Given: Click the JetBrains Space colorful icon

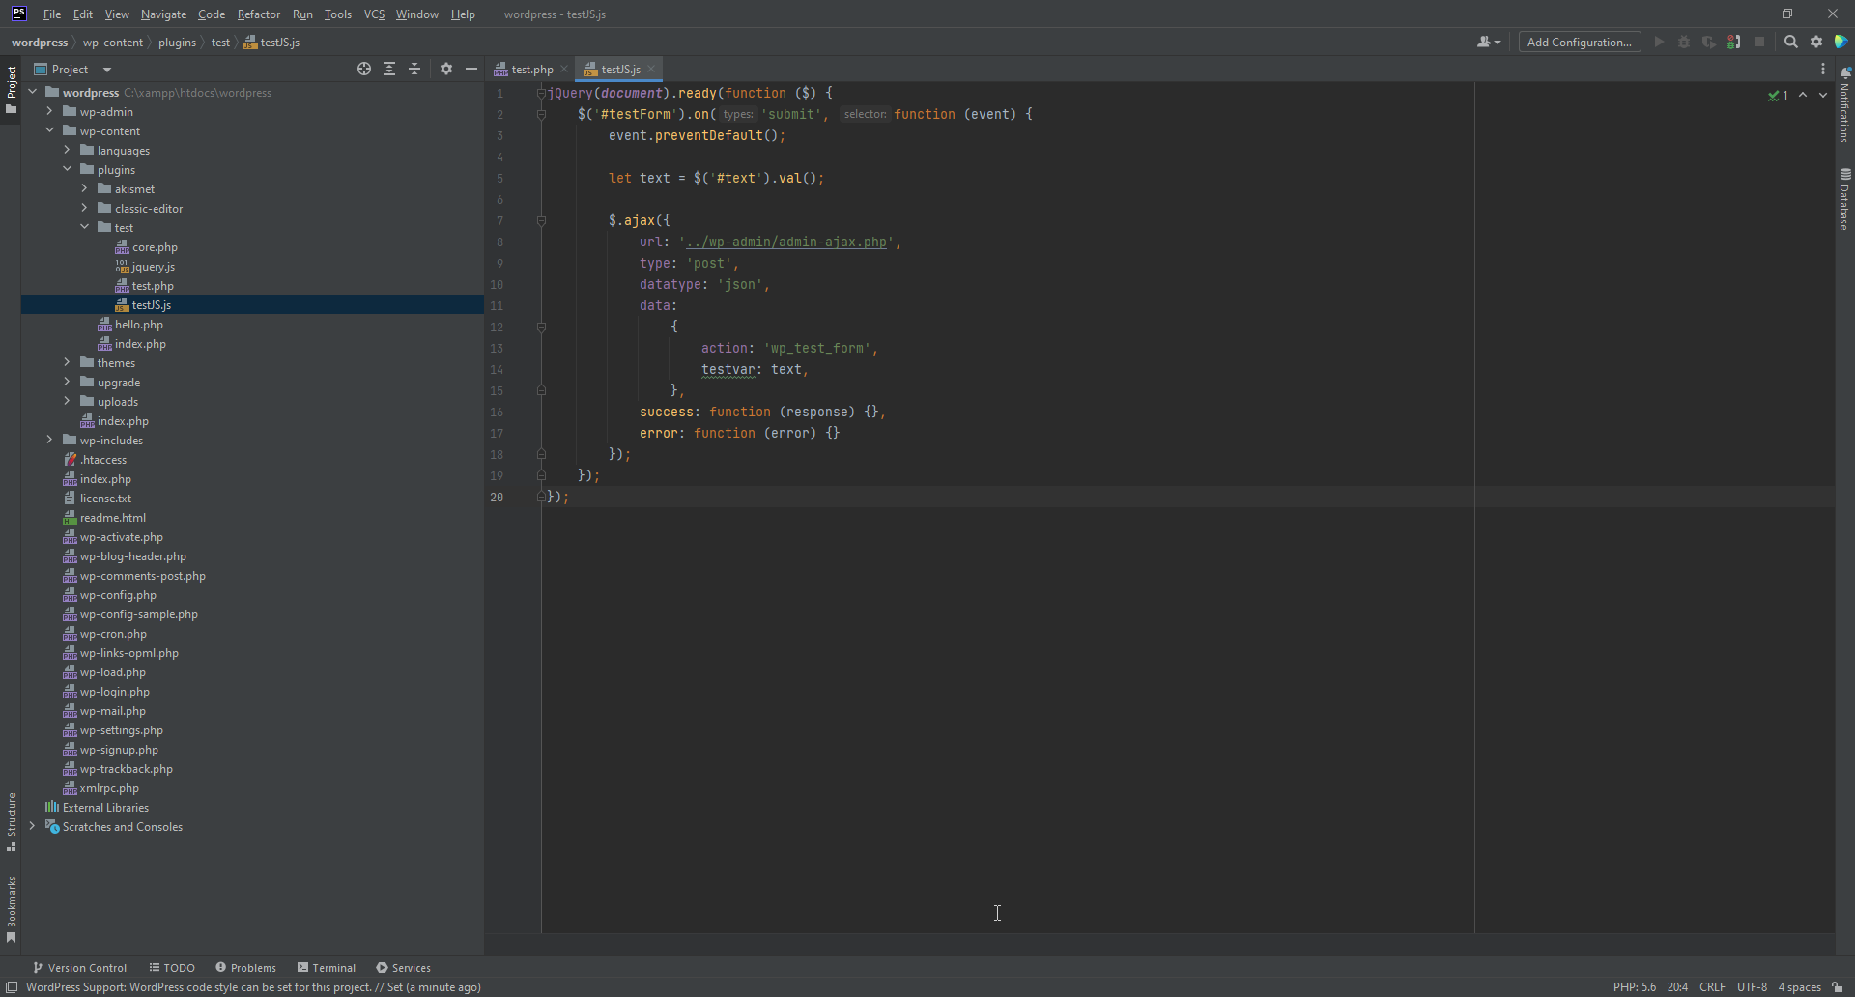Looking at the screenshot, I should (x=1841, y=42).
